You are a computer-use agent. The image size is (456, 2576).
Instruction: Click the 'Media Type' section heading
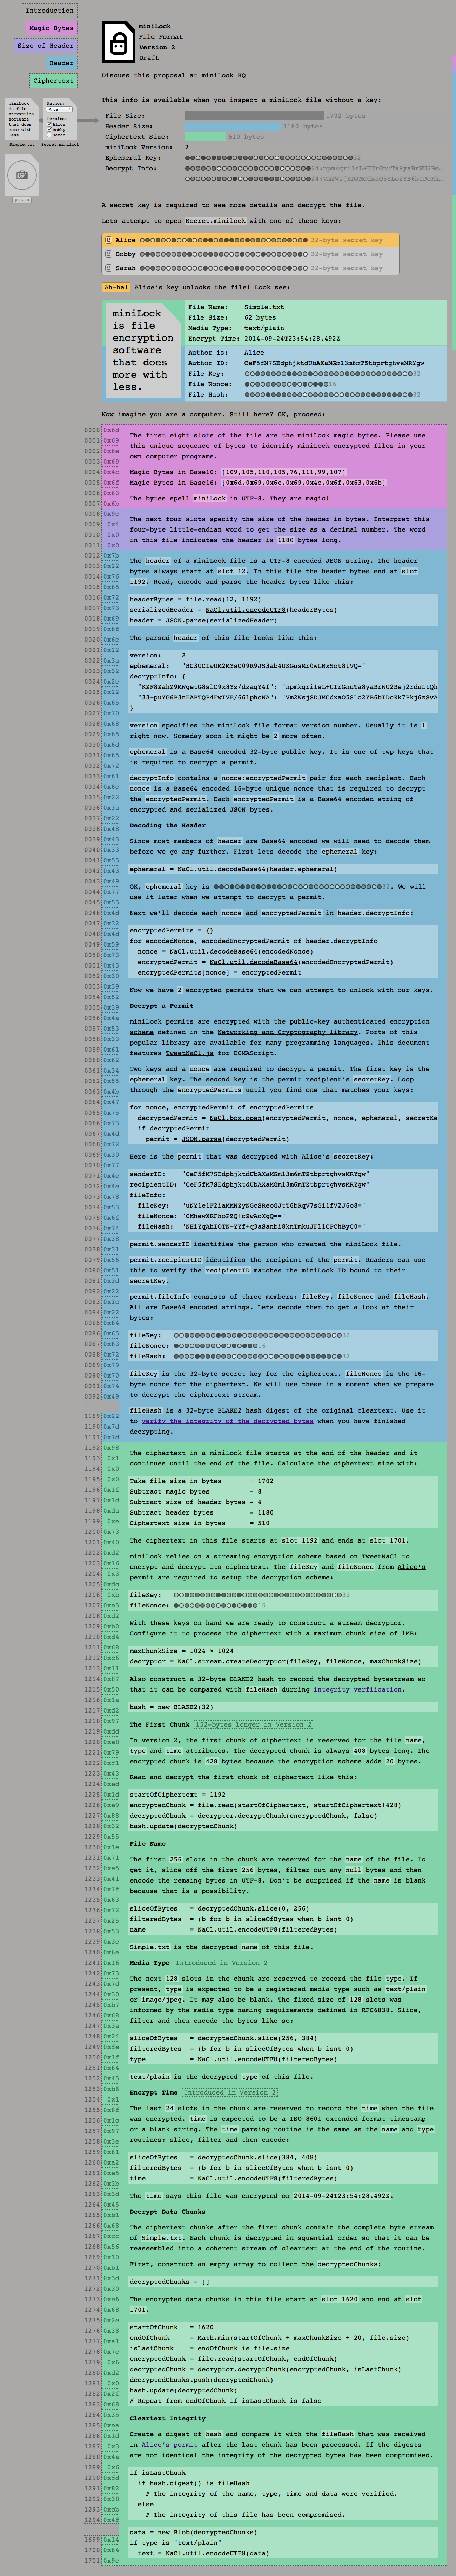click(150, 1963)
